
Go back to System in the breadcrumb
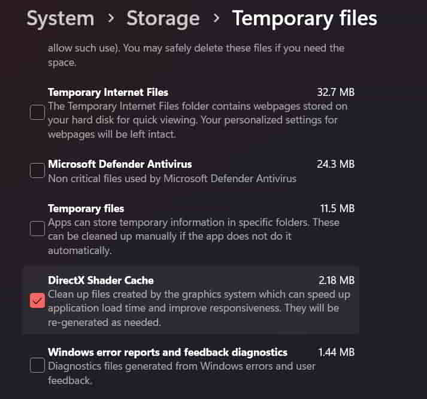click(60, 18)
